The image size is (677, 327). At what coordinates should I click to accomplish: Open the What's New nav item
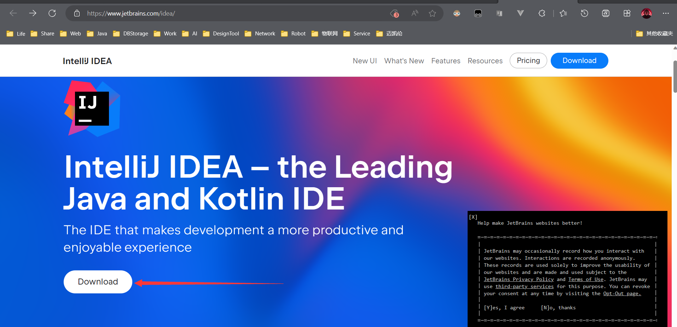click(x=404, y=61)
